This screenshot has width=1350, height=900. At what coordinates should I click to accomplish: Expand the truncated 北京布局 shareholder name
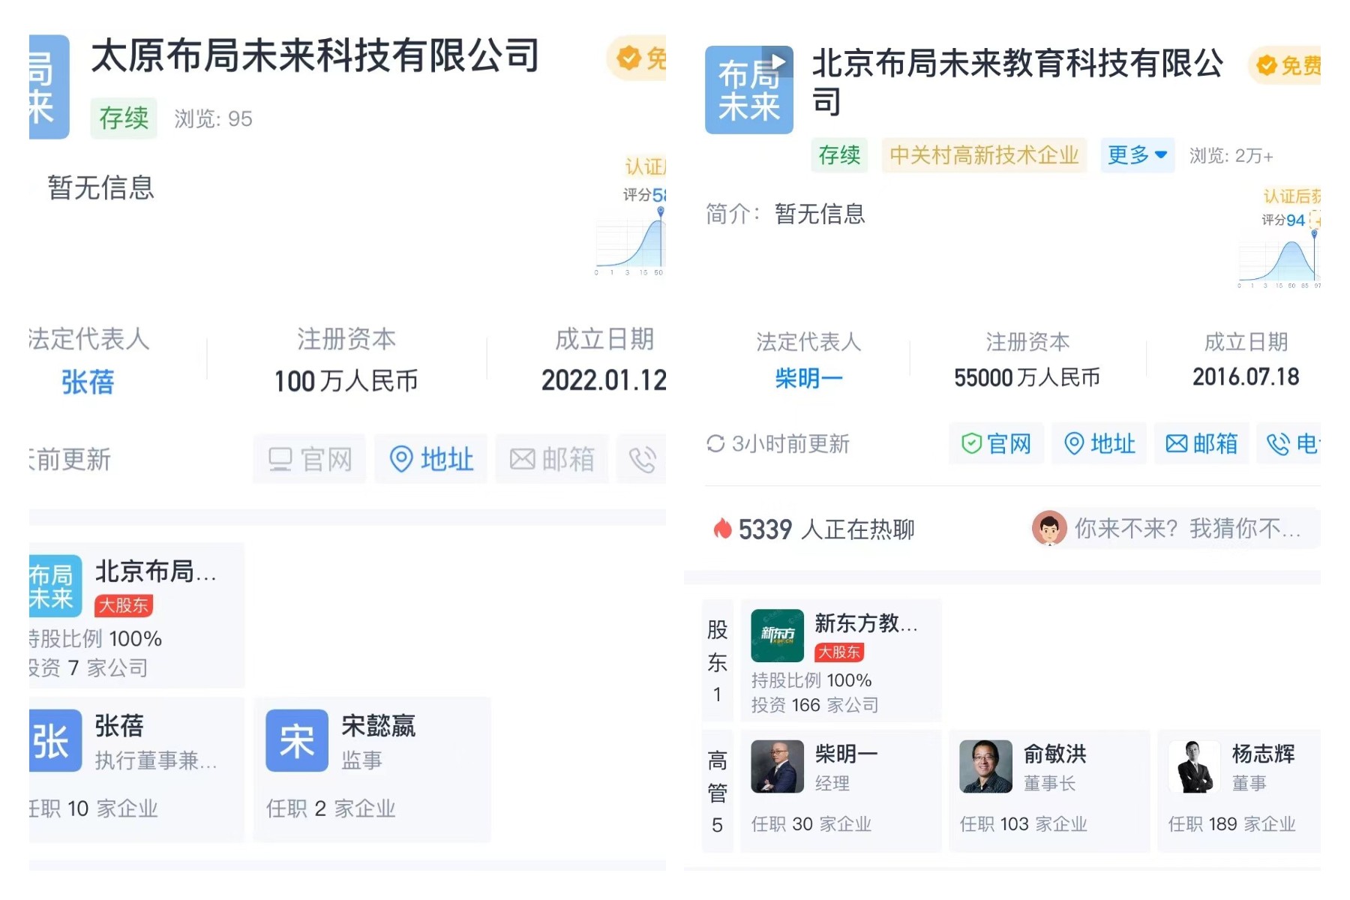(x=154, y=572)
